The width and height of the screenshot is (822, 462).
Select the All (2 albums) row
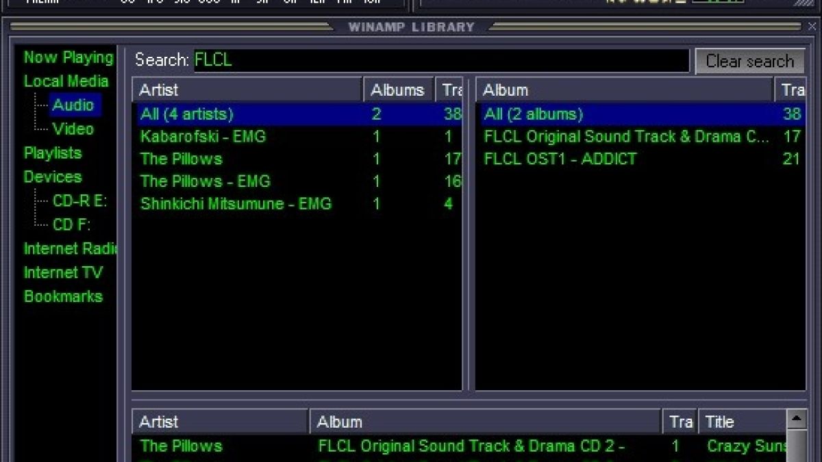[641, 114]
